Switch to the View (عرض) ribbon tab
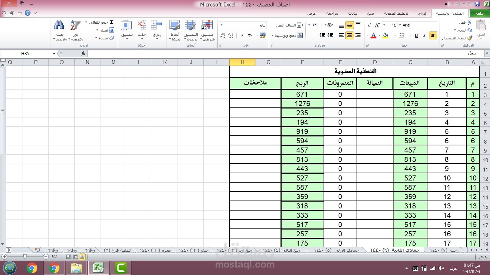 click(x=312, y=13)
